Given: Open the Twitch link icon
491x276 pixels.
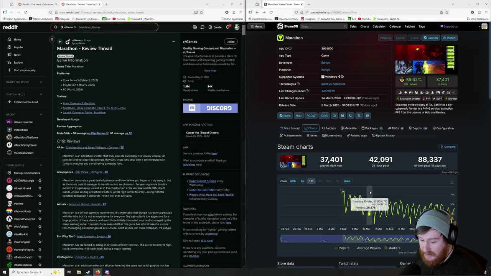Looking at the screenshot, I should tap(351, 115).
